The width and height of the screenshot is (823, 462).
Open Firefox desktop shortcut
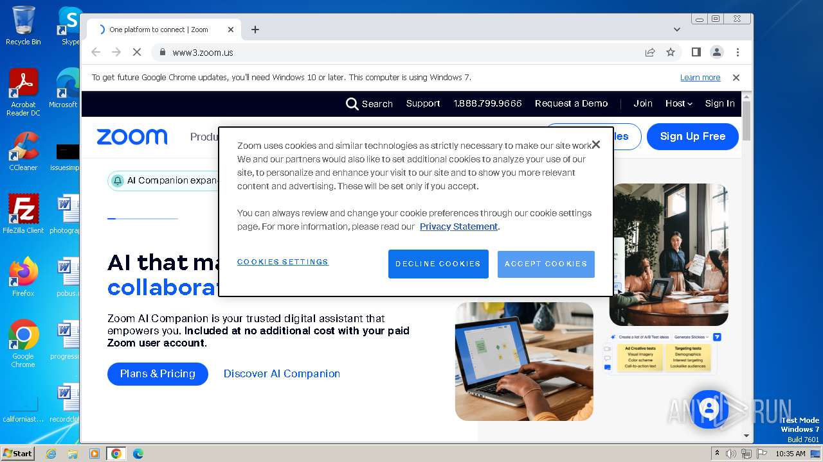(23, 277)
